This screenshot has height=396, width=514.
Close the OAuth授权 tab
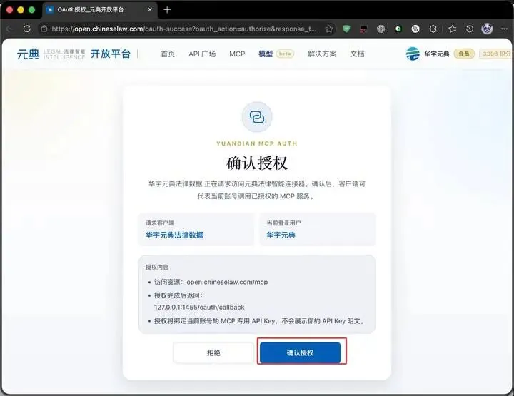tap(150, 10)
